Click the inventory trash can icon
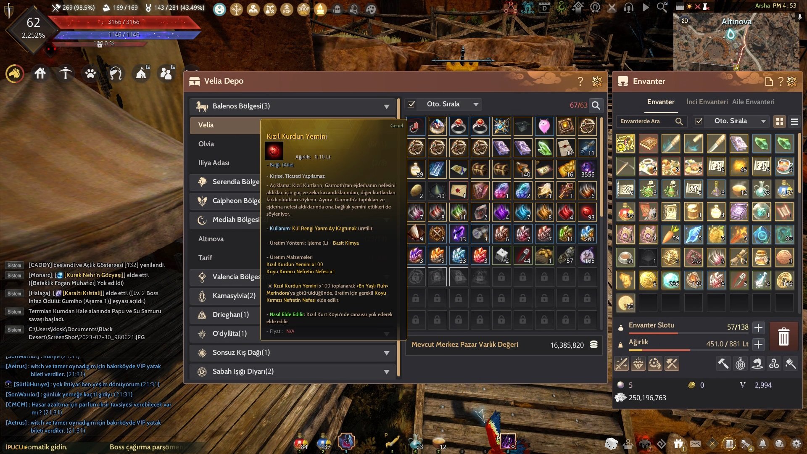The height and width of the screenshot is (454, 807). tap(783, 337)
